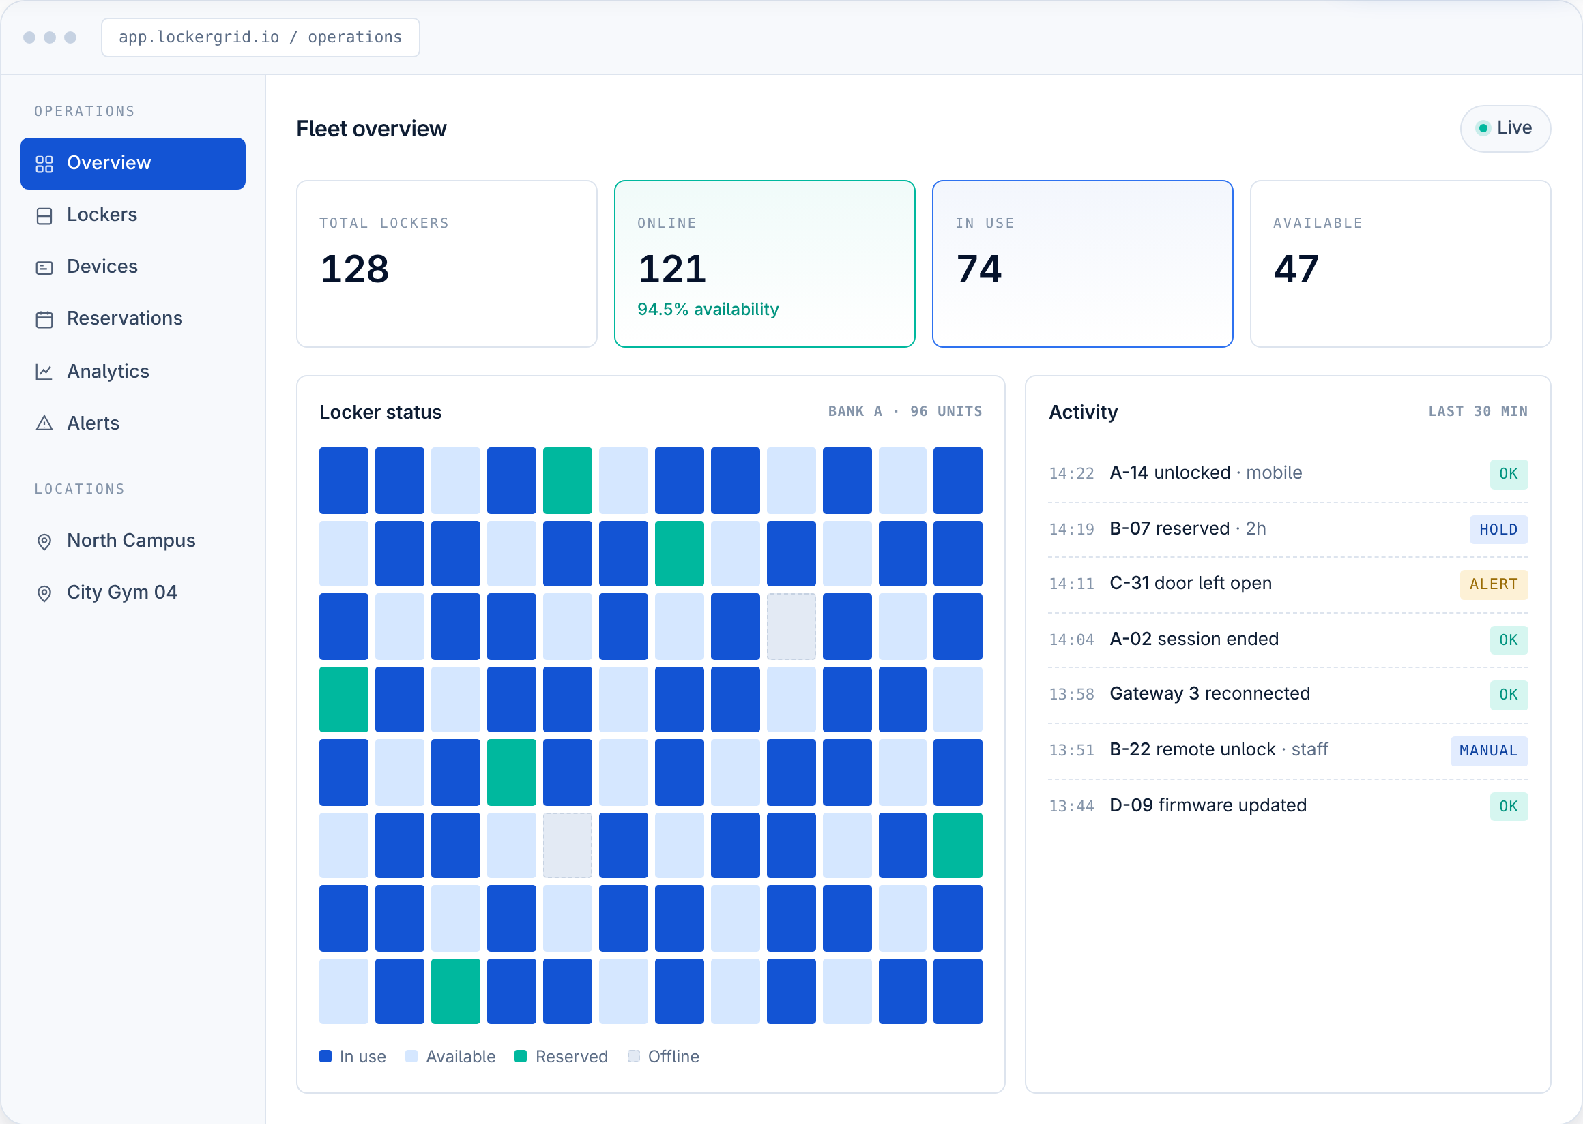Select the City Gym 04 location
Viewport: 1583px width, 1125px height.
coord(133,594)
